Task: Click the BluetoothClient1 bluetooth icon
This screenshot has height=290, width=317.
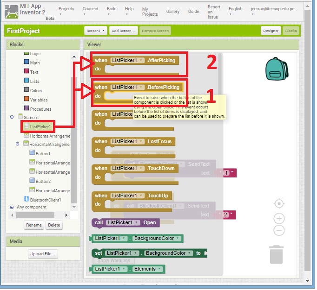Action: (x=26, y=199)
